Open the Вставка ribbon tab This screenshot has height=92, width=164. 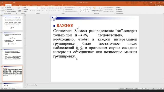pos(15,5)
